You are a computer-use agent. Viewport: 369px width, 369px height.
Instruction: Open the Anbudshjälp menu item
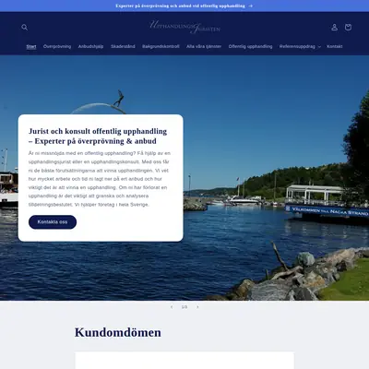pyautogui.click(x=90, y=46)
